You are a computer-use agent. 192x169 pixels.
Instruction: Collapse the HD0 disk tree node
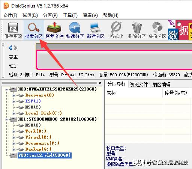6,89
